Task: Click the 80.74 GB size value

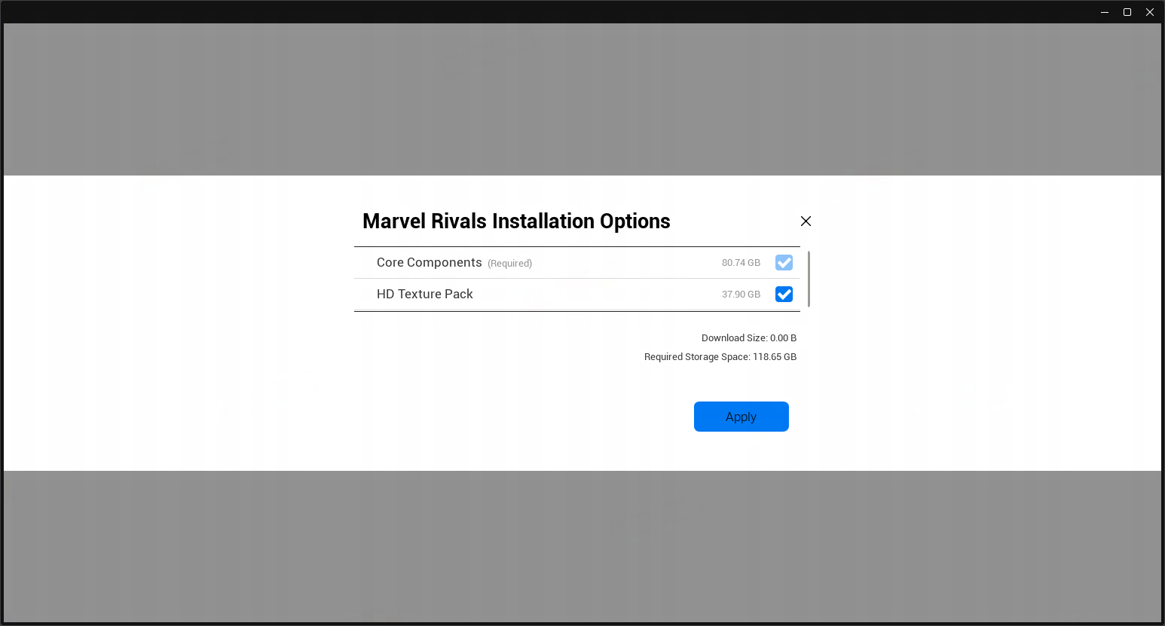Action: point(741,263)
